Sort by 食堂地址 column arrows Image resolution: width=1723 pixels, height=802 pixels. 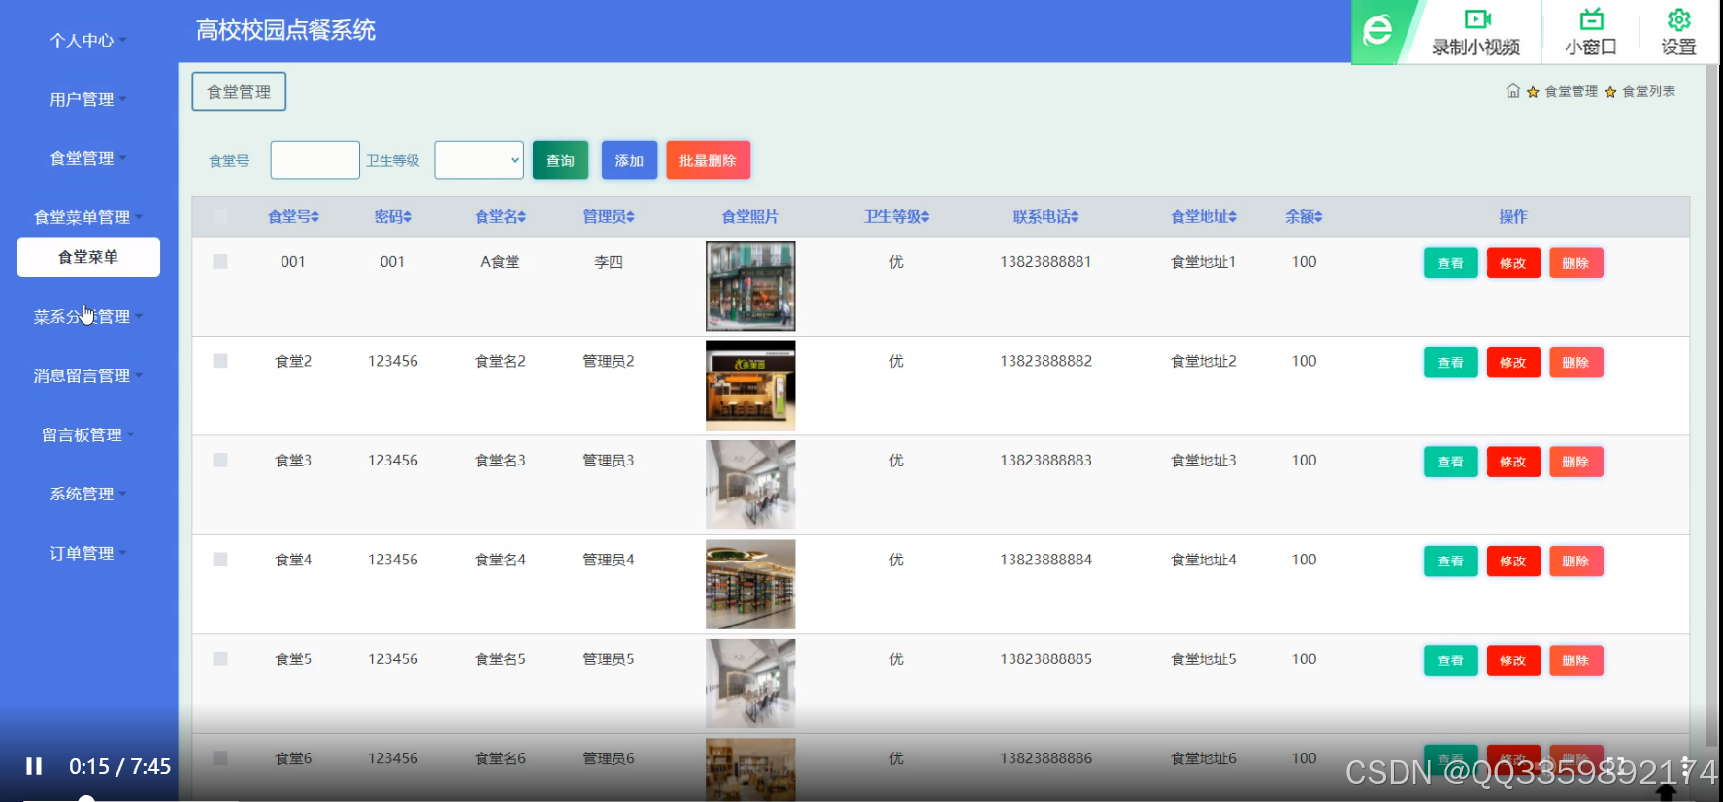coord(1233,217)
